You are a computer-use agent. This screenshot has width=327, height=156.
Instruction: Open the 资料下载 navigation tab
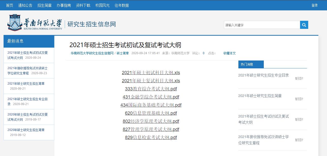(x=83, y=5)
